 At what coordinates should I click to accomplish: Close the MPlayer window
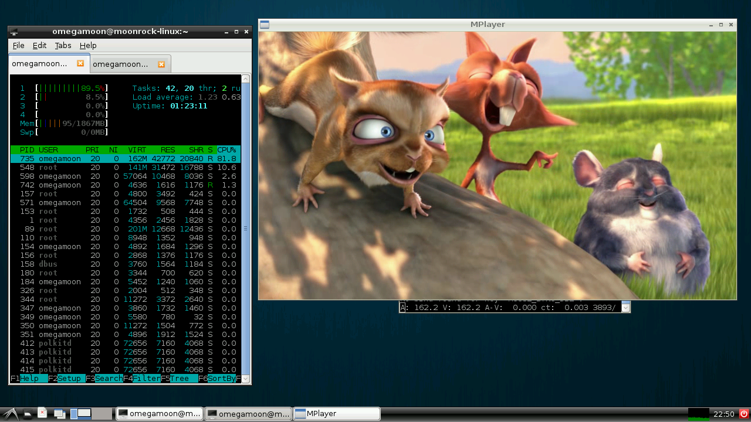[x=730, y=25]
